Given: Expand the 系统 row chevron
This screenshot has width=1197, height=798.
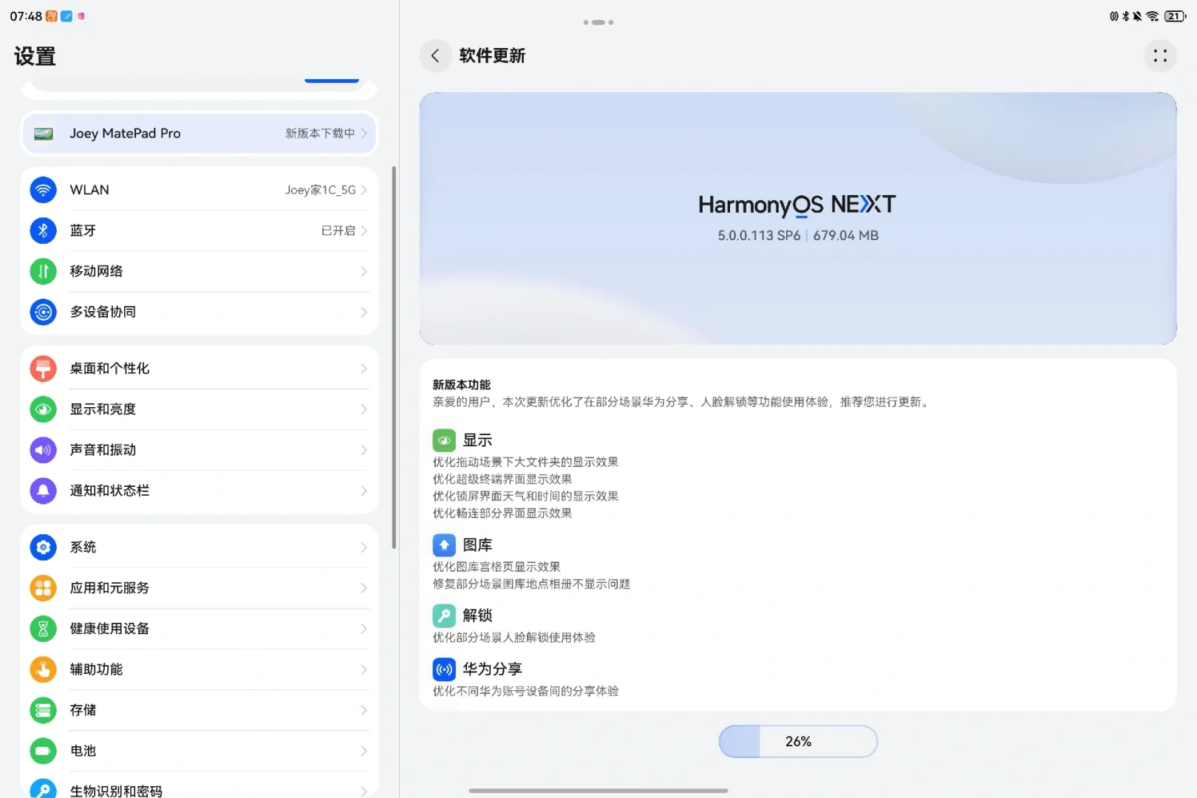Looking at the screenshot, I should pyautogui.click(x=364, y=547).
